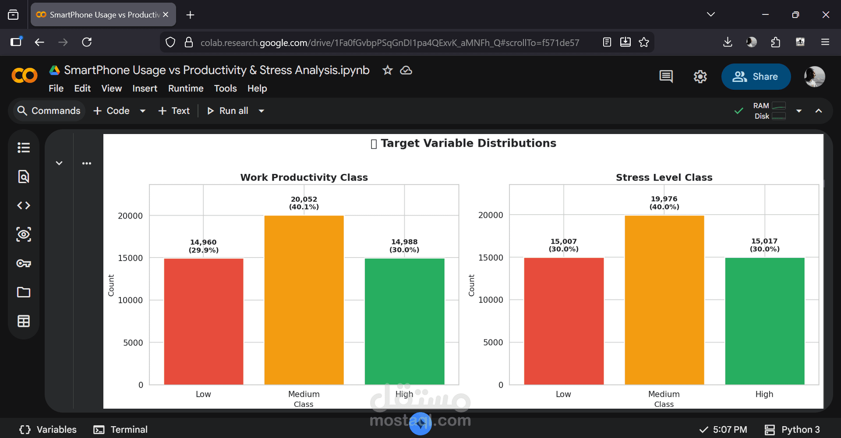Add a Text cell
The image size is (841, 438).
pos(174,111)
